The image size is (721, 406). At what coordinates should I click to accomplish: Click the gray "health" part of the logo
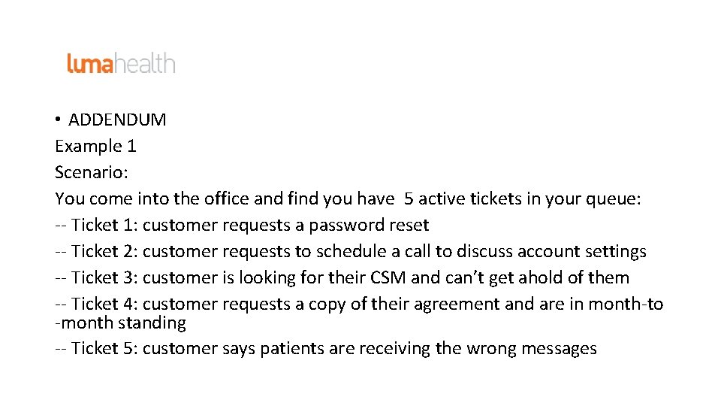(145, 64)
